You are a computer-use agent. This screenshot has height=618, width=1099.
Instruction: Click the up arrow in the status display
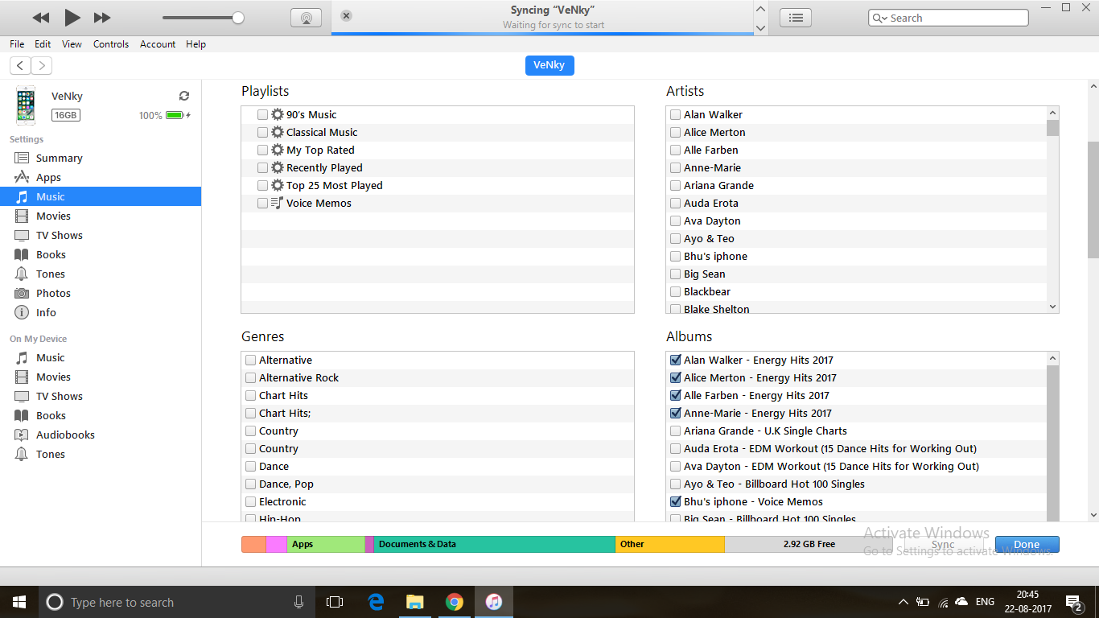point(761,9)
